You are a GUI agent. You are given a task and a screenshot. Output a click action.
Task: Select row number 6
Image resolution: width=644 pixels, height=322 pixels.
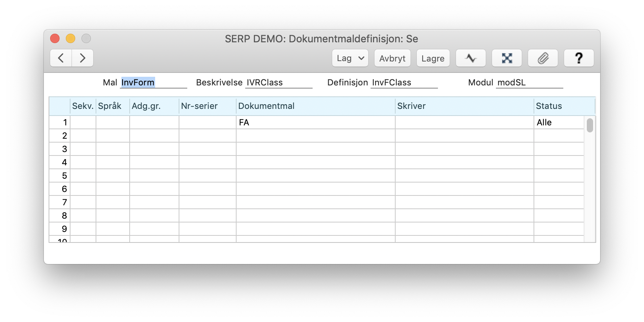[x=60, y=189]
